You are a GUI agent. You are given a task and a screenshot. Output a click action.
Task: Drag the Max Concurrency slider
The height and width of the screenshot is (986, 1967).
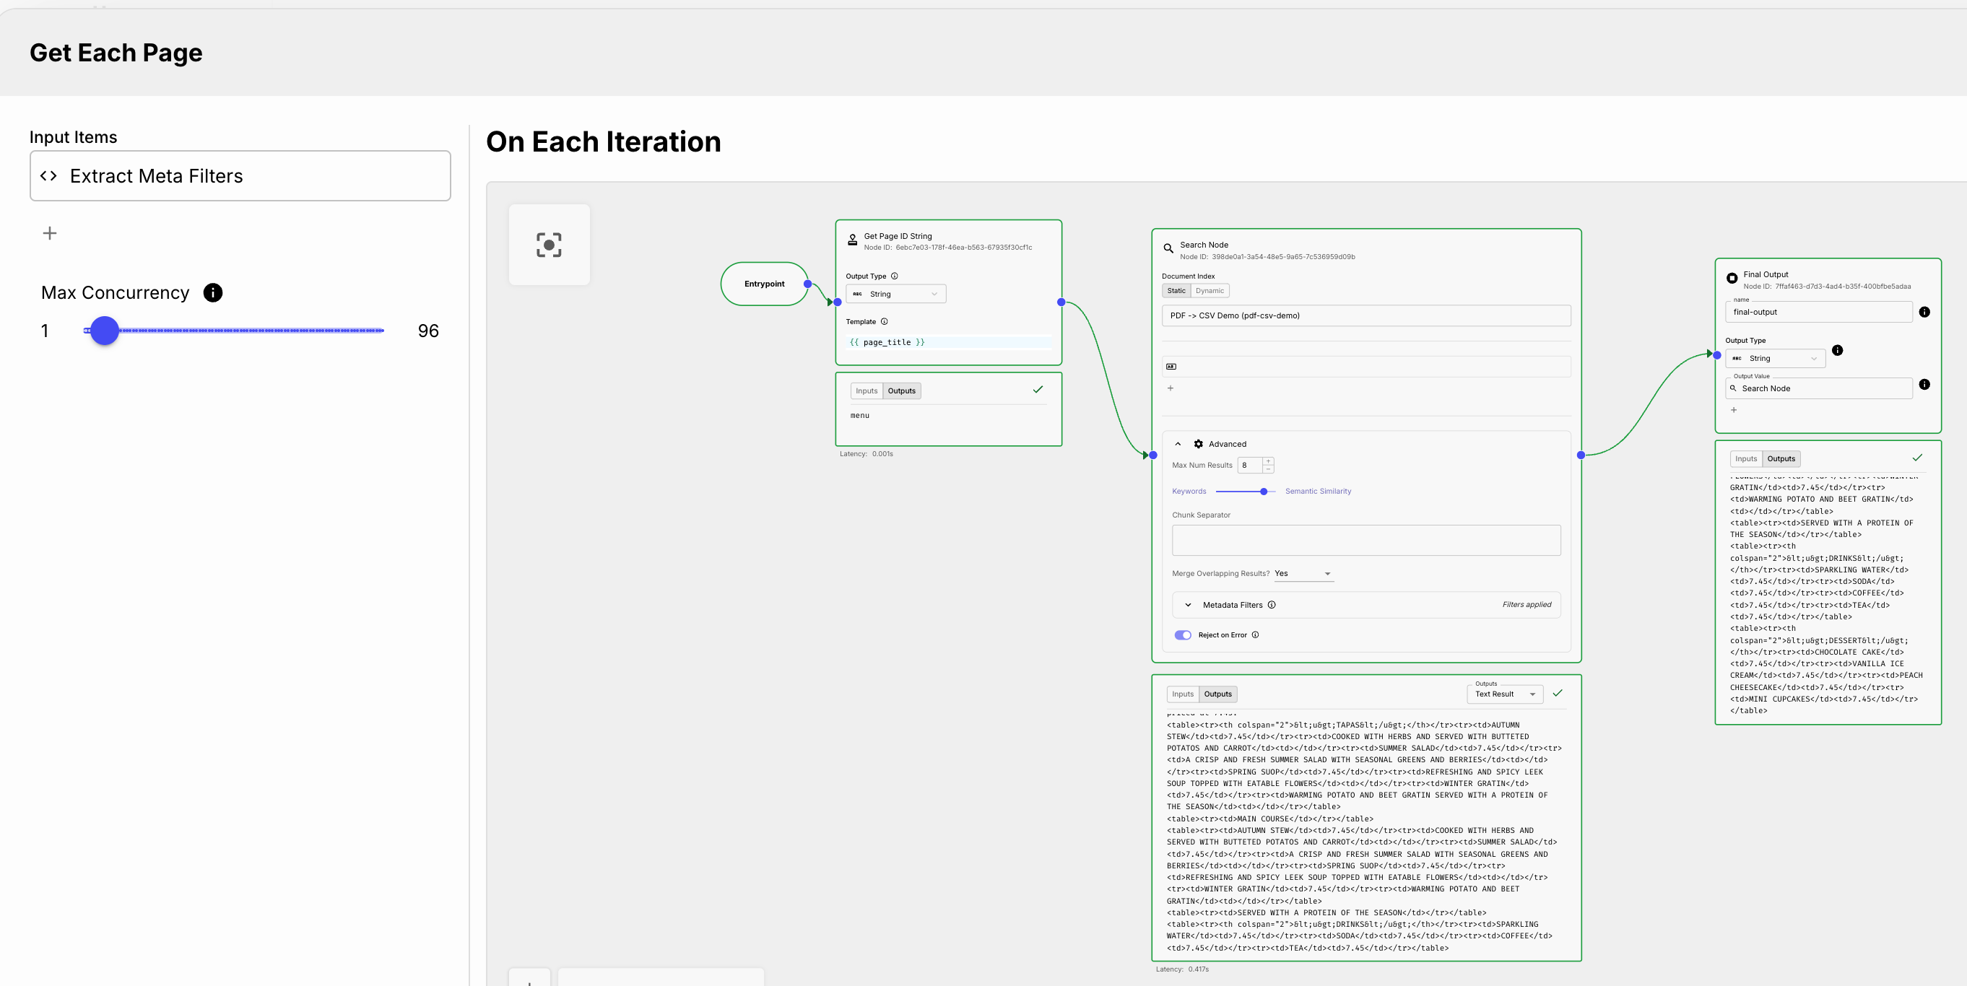click(103, 331)
